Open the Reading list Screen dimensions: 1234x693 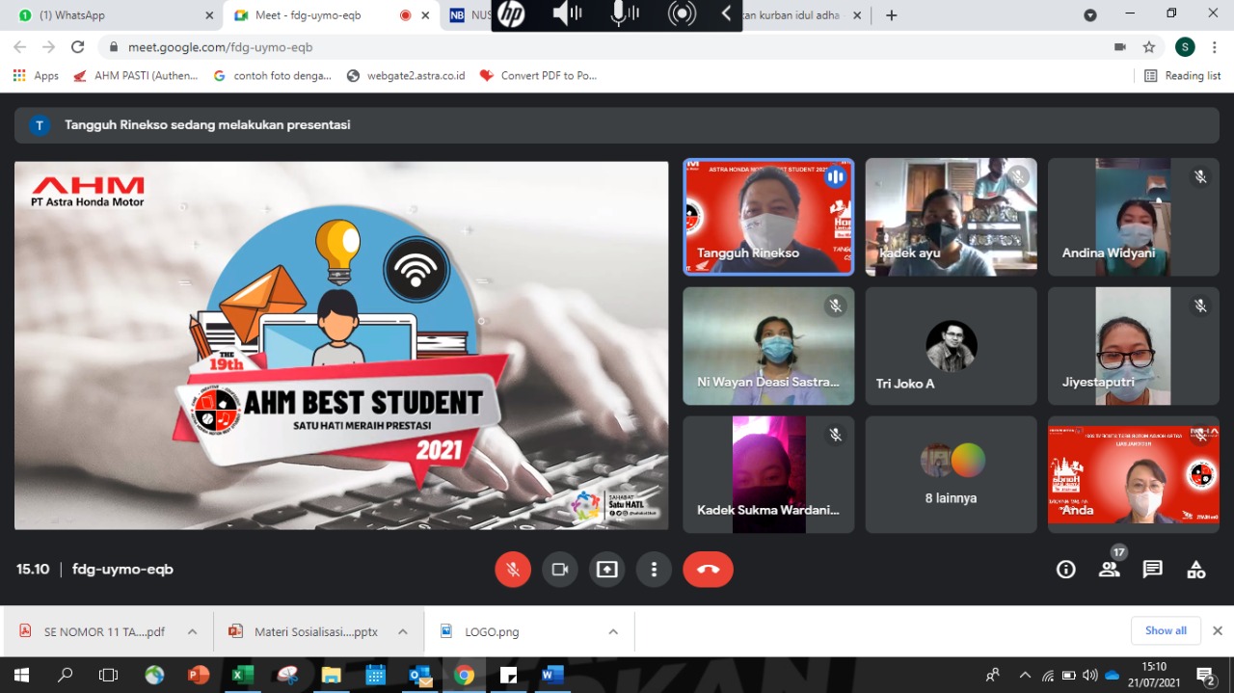tap(1182, 75)
